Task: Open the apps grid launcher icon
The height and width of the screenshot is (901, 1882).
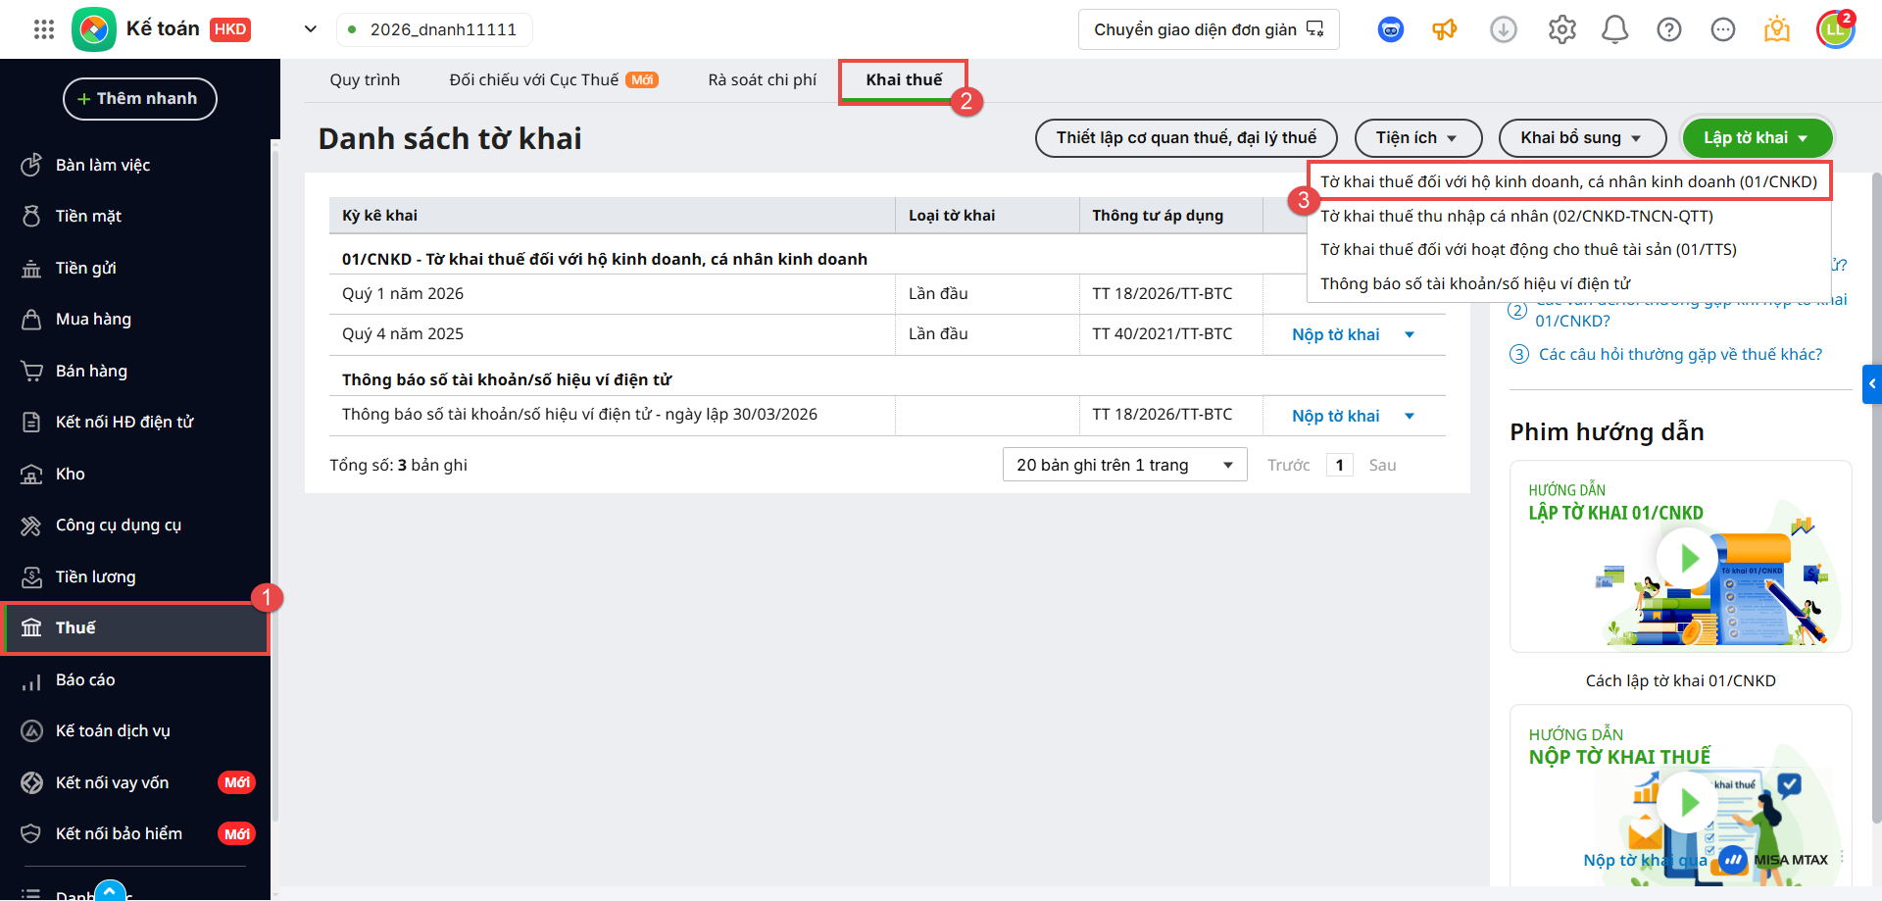Action: pos(43,29)
